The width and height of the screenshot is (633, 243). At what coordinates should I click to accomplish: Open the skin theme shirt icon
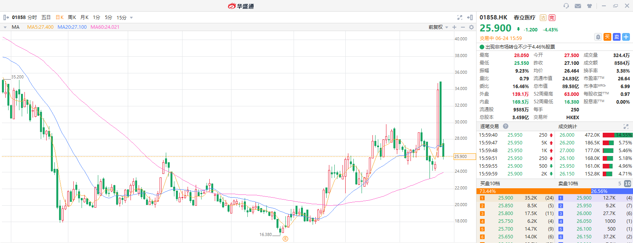click(590, 6)
